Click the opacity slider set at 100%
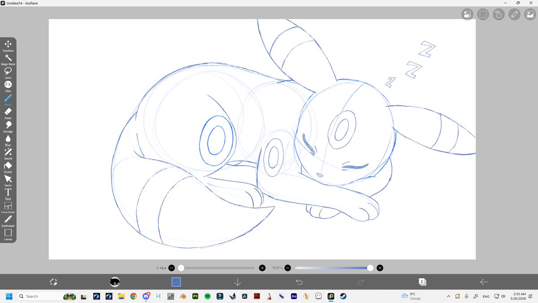Image resolution: width=538 pixels, height=303 pixels. [370, 268]
